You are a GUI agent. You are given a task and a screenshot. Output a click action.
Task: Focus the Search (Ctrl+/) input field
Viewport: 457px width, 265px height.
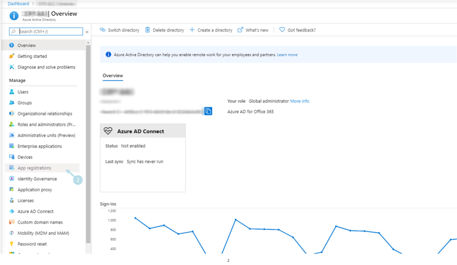pos(46,32)
